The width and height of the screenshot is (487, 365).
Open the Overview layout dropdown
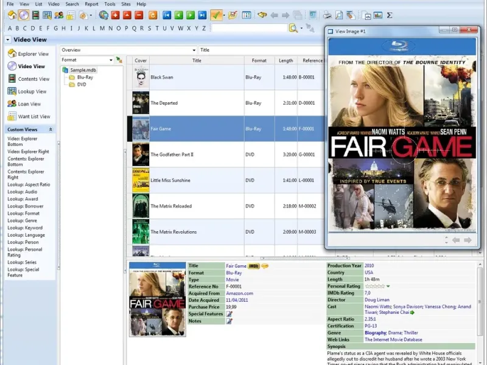[194, 50]
